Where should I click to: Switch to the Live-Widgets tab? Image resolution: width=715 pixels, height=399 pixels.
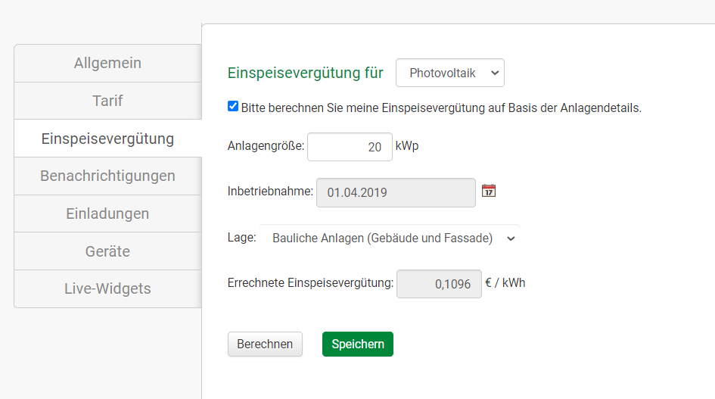click(x=107, y=288)
